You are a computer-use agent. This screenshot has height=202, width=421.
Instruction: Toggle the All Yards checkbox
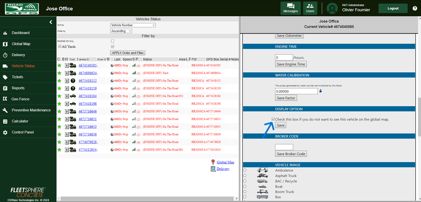pyautogui.click(x=60, y=46)
